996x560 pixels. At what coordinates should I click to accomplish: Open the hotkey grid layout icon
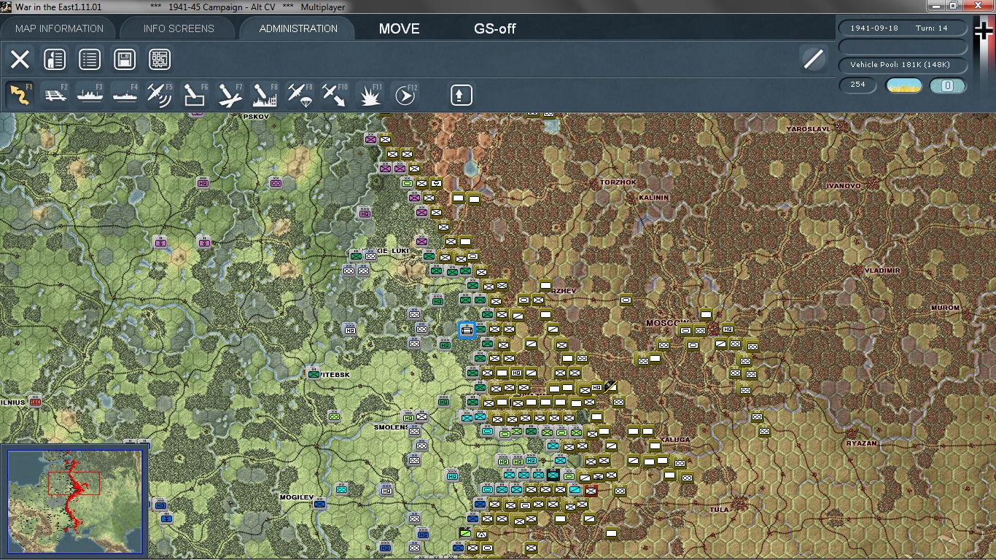coord(160,59)
